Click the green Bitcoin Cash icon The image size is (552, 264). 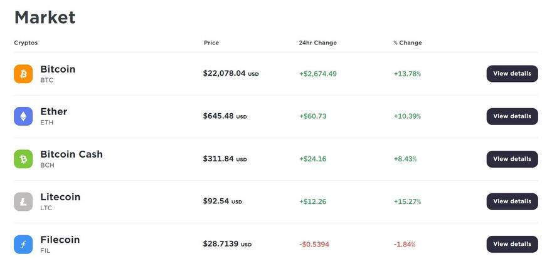23,159
